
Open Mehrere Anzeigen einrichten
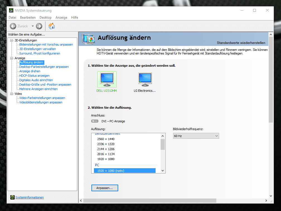[x=38, y=89]
